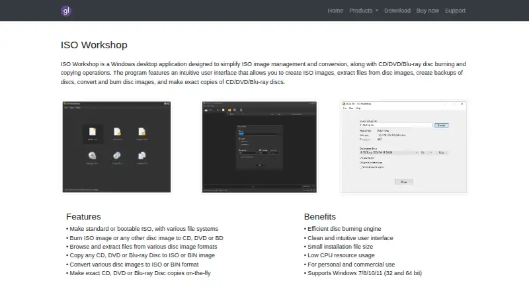Click 'Supports Windows 7/8/10/11' benefit line
The height and width of the screenshot is (291, 529).
coord(362,273)
